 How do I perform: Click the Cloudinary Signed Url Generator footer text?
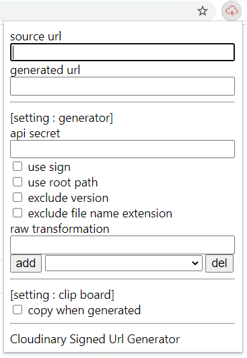tap(95, 339)
